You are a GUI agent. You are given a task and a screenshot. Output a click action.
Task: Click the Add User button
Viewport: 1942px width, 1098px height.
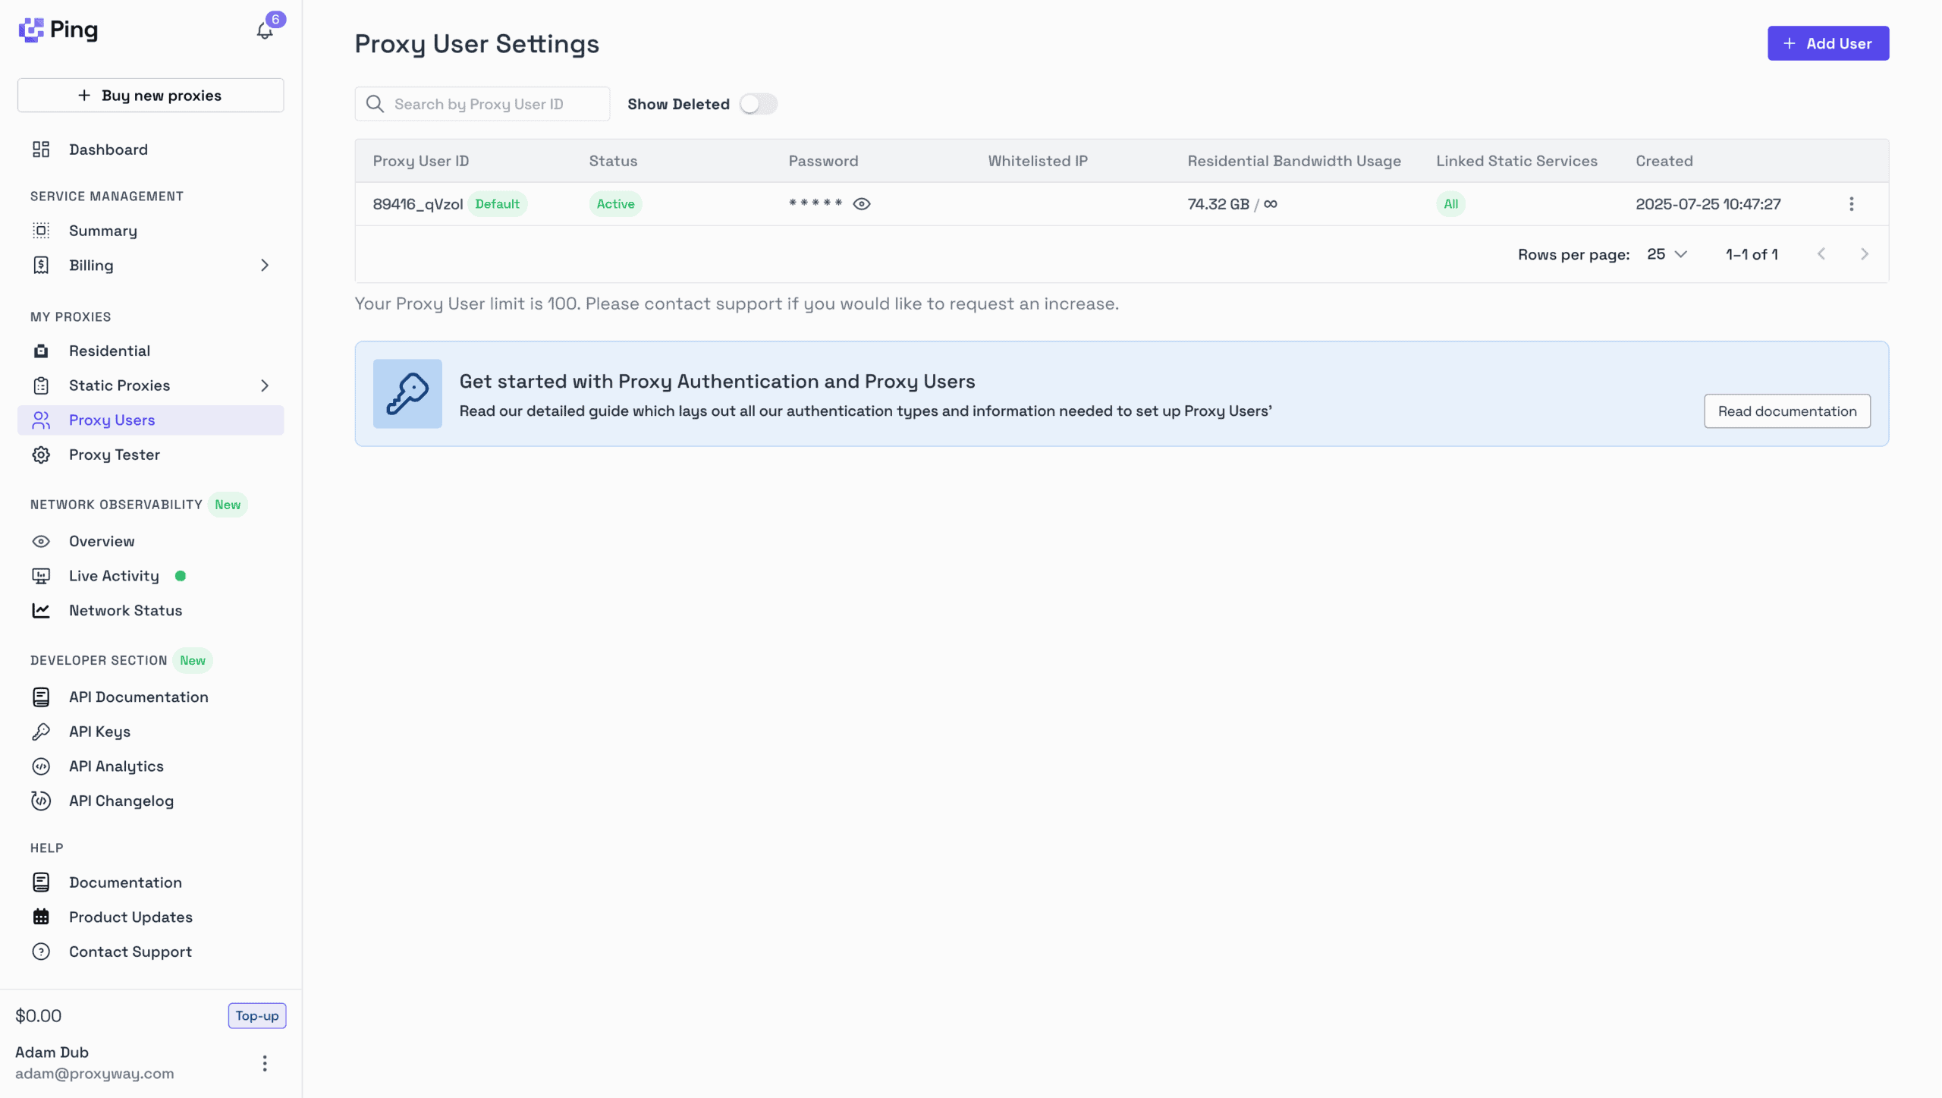click(1827, 43)
